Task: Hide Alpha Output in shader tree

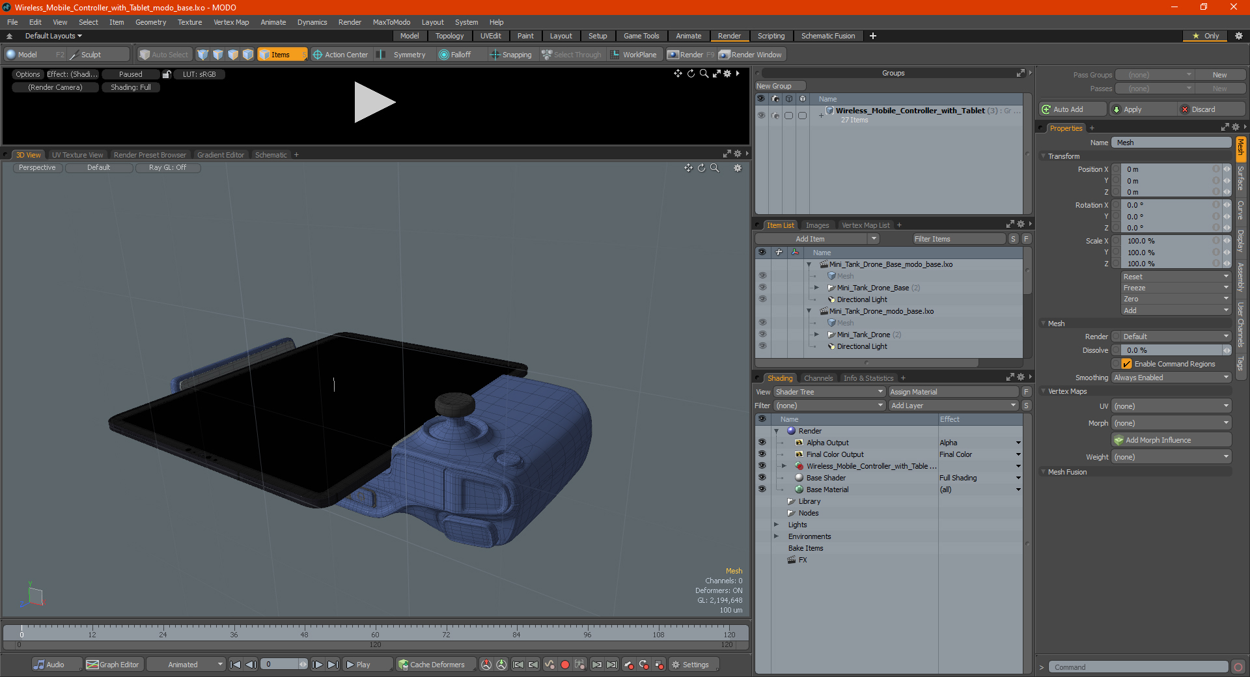Action: tap(762, 443)
